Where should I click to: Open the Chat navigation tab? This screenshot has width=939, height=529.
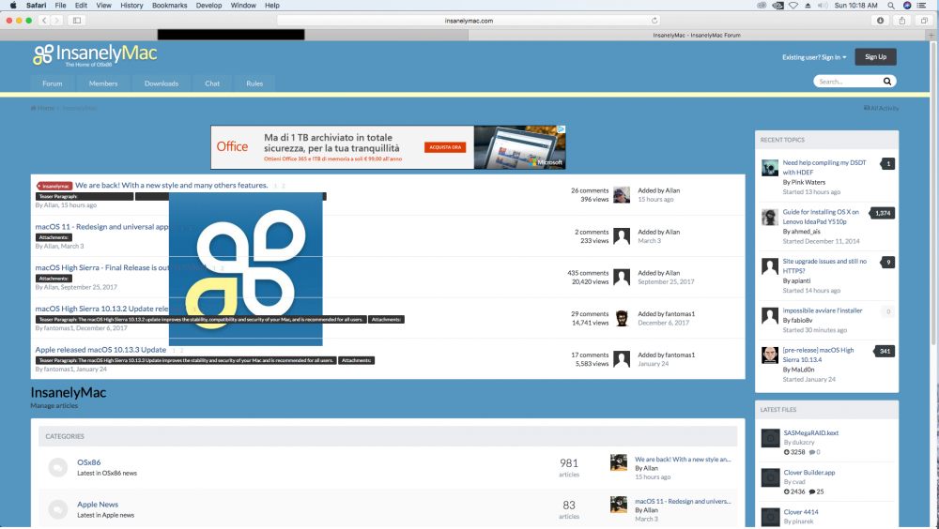212,83
